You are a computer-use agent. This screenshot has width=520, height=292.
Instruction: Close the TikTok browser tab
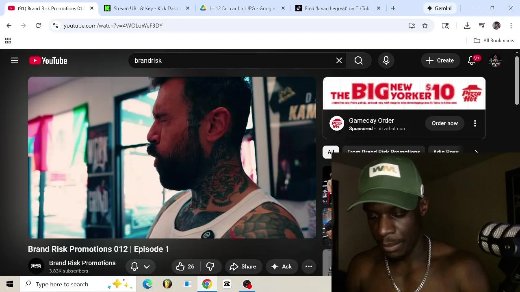379,8
